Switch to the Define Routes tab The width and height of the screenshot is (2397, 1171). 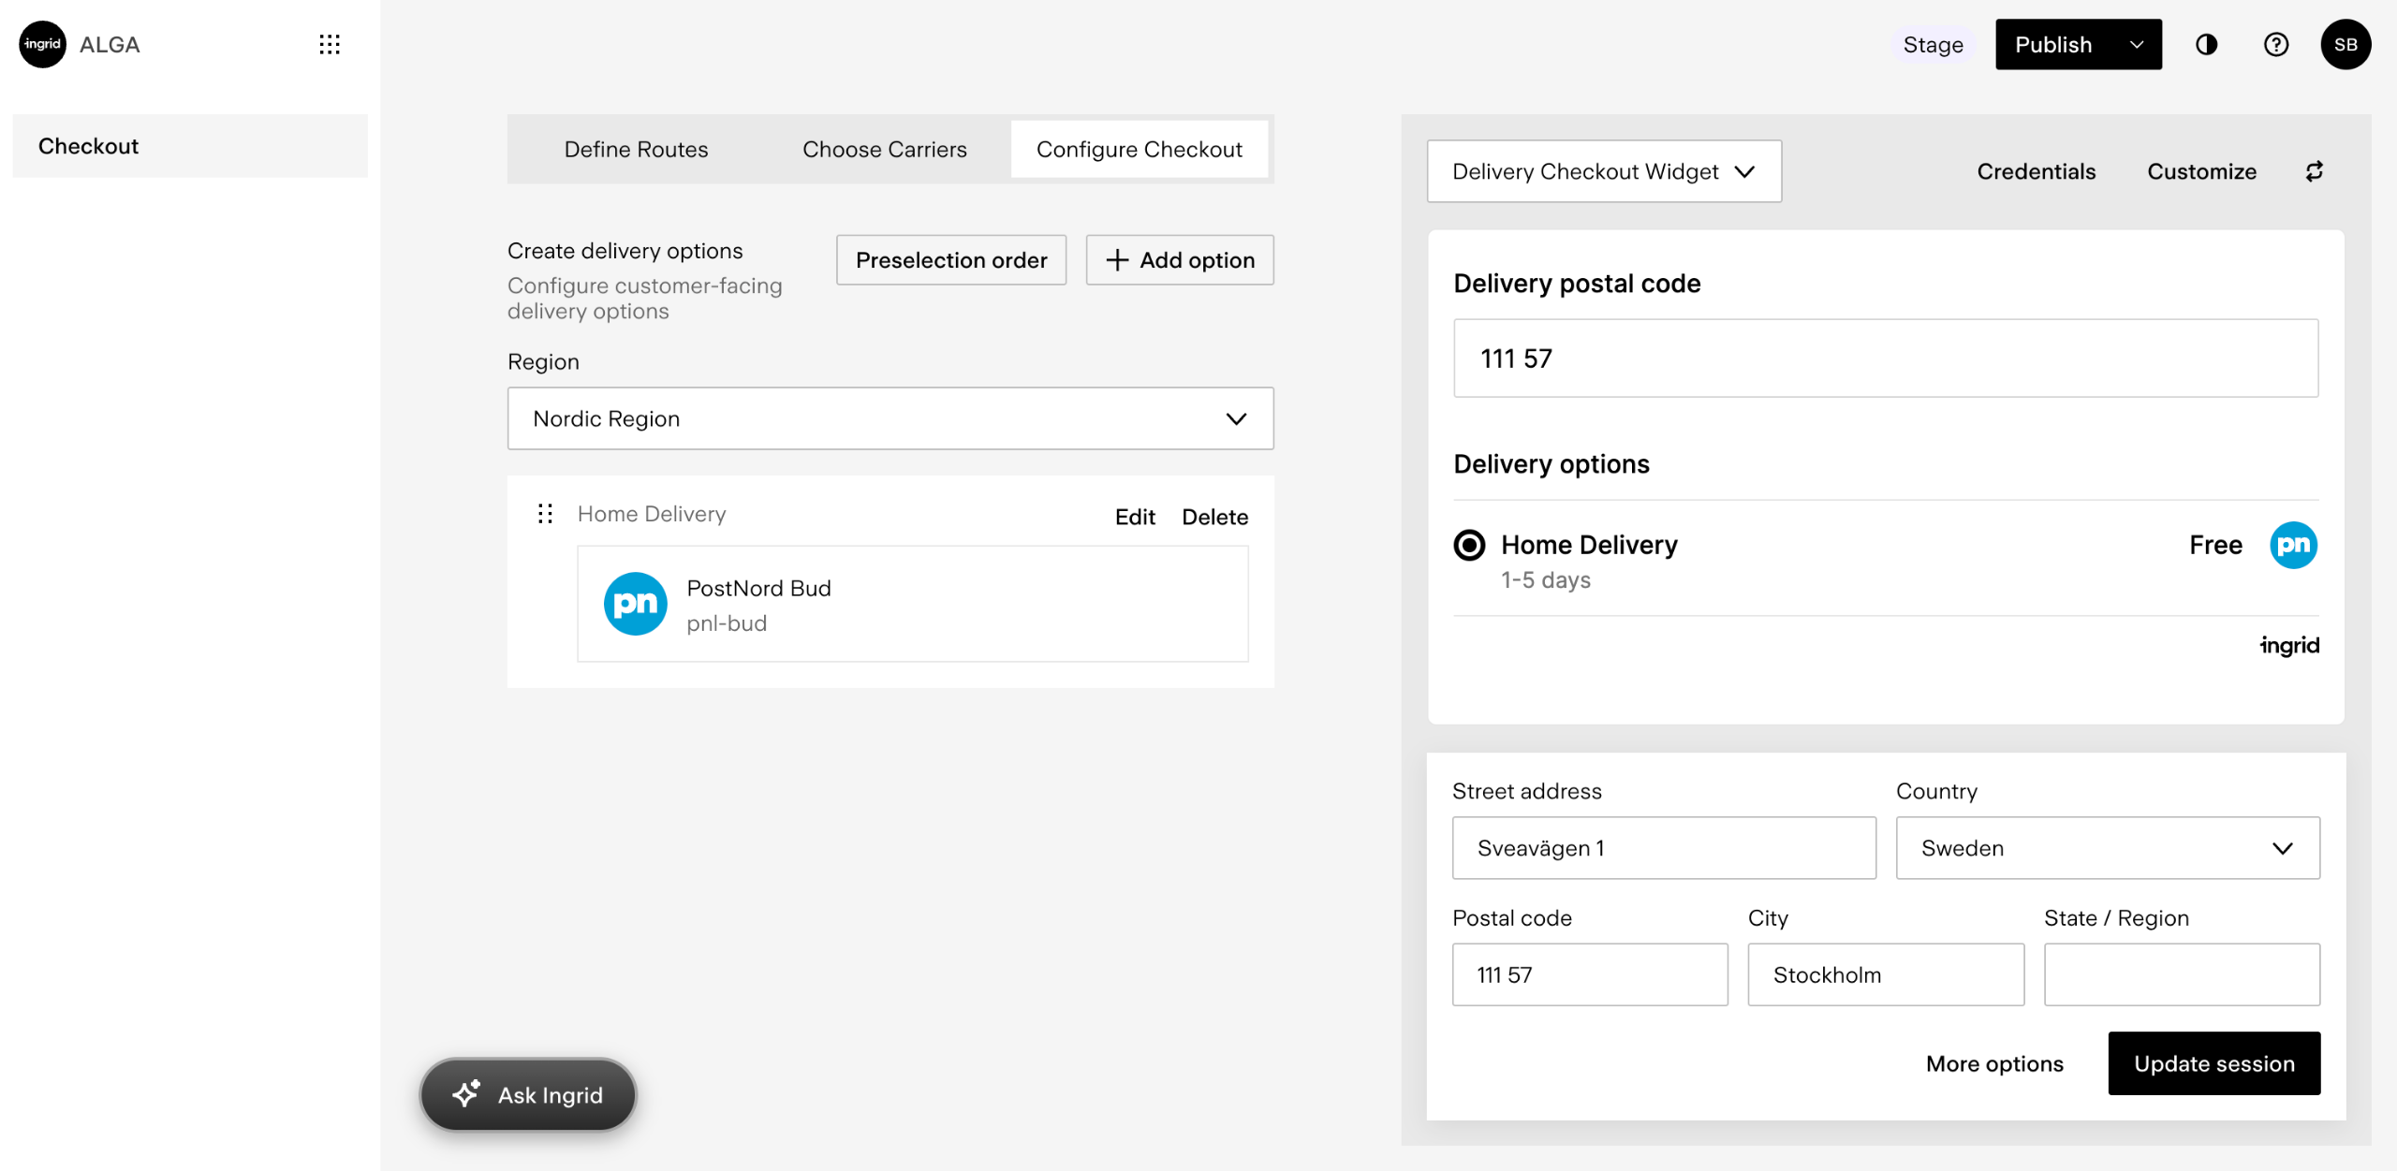tap(636, 150)
